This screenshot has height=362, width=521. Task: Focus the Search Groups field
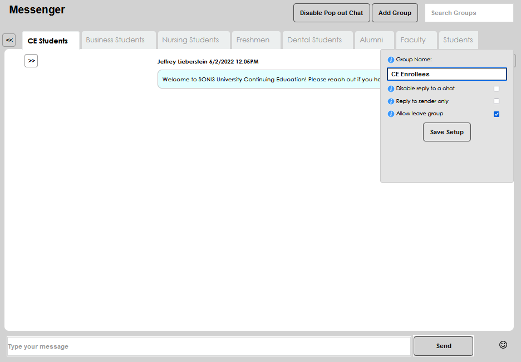pos(469,13)
